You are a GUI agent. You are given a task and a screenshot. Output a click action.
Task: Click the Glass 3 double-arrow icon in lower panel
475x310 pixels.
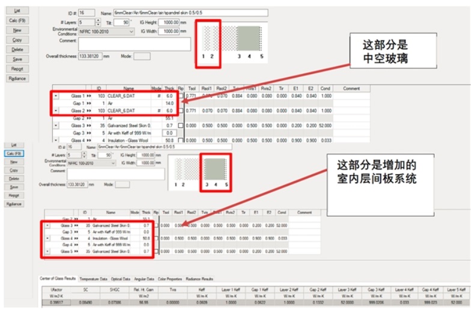77,225
